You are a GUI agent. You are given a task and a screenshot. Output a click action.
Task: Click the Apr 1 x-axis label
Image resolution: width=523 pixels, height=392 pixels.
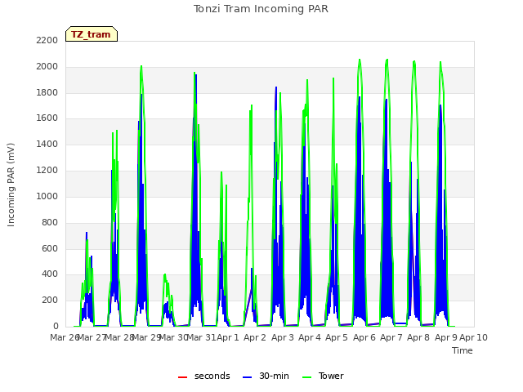point(228,337)
